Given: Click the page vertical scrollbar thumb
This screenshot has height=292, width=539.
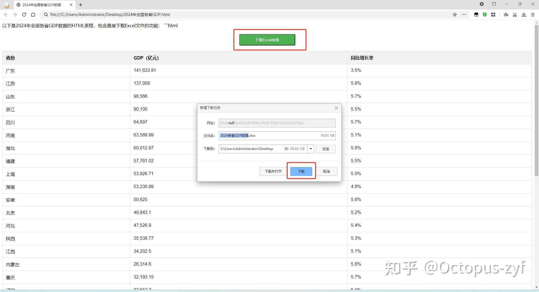Looking at the screenshot, I should 536,100.
